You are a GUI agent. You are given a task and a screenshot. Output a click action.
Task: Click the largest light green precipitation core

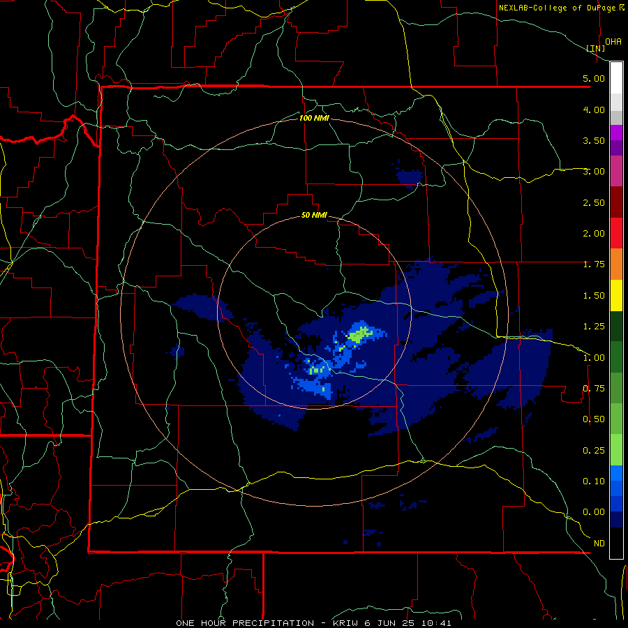pos(359,334)
